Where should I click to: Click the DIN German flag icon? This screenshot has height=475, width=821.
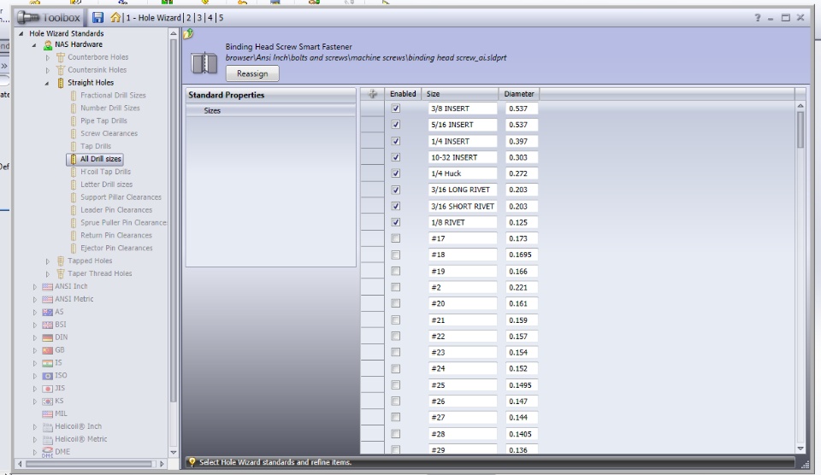click(48, 337)
